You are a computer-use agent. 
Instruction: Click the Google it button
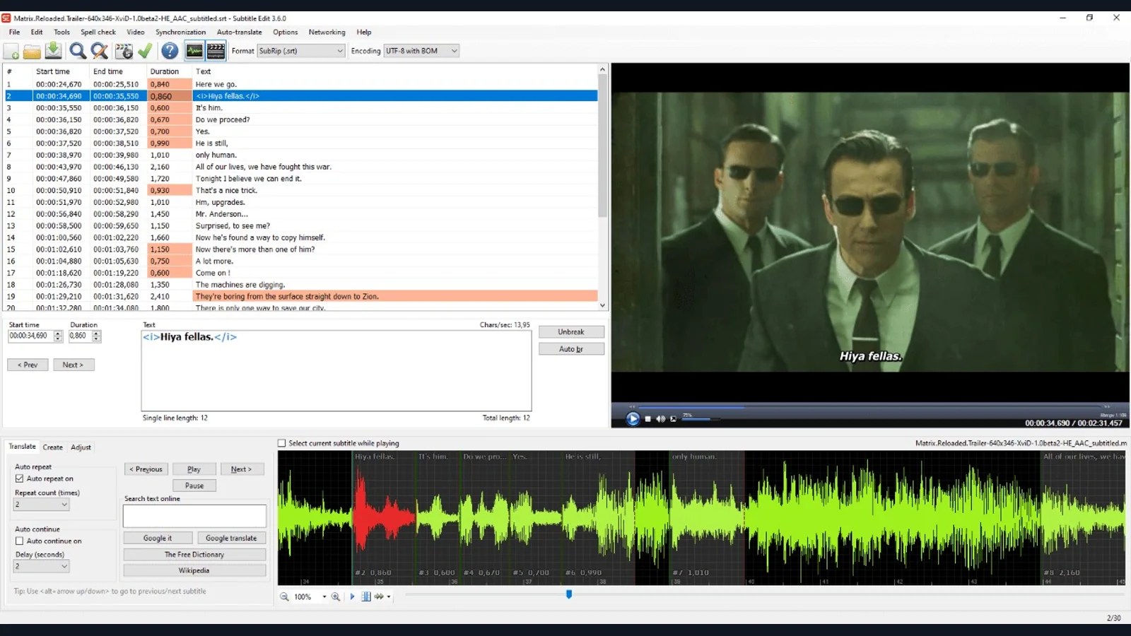pyautogui.click(x=158, y=538)
